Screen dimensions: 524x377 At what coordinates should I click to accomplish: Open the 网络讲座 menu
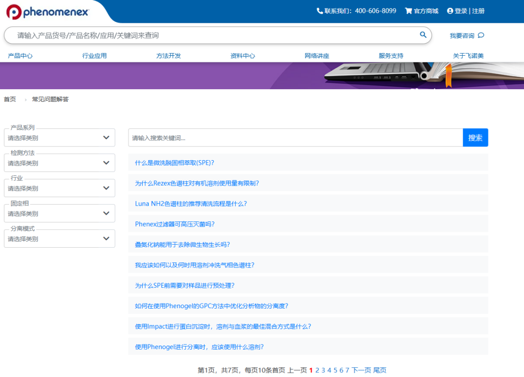317,56
